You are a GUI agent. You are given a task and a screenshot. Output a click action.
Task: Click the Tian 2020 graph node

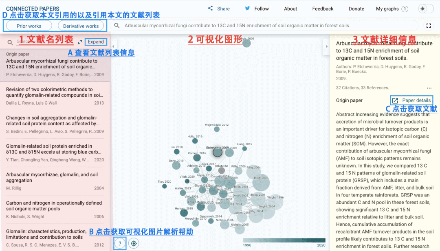(x=165, y=186)
